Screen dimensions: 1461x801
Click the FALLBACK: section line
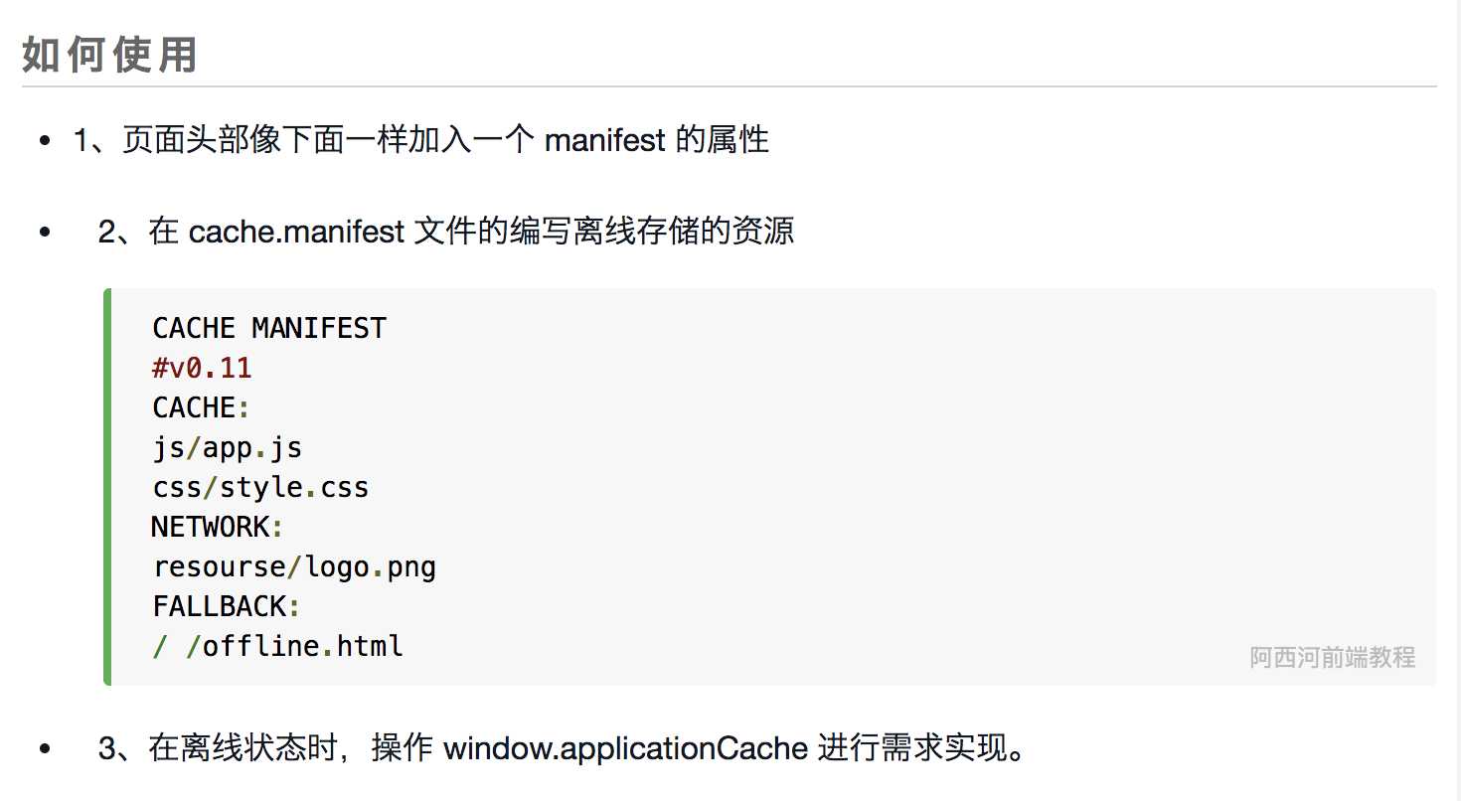pos(227,606)
